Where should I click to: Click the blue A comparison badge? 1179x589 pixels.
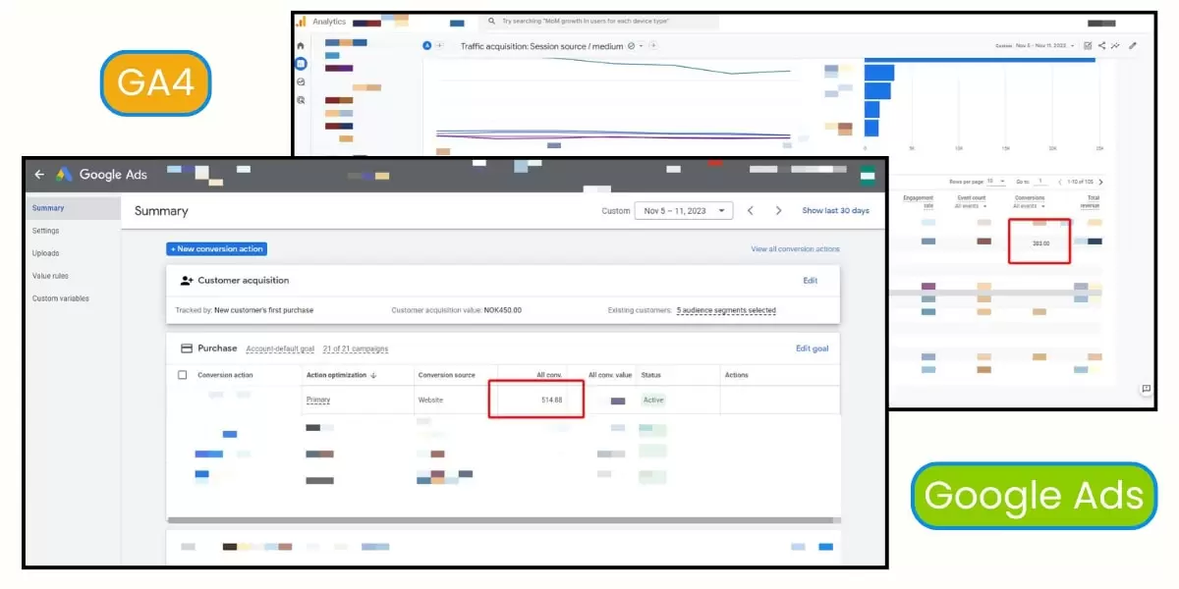(x=427, y=45)
